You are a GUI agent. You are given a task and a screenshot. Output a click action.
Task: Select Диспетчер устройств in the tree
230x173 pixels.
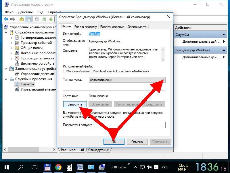click(37, 63)
